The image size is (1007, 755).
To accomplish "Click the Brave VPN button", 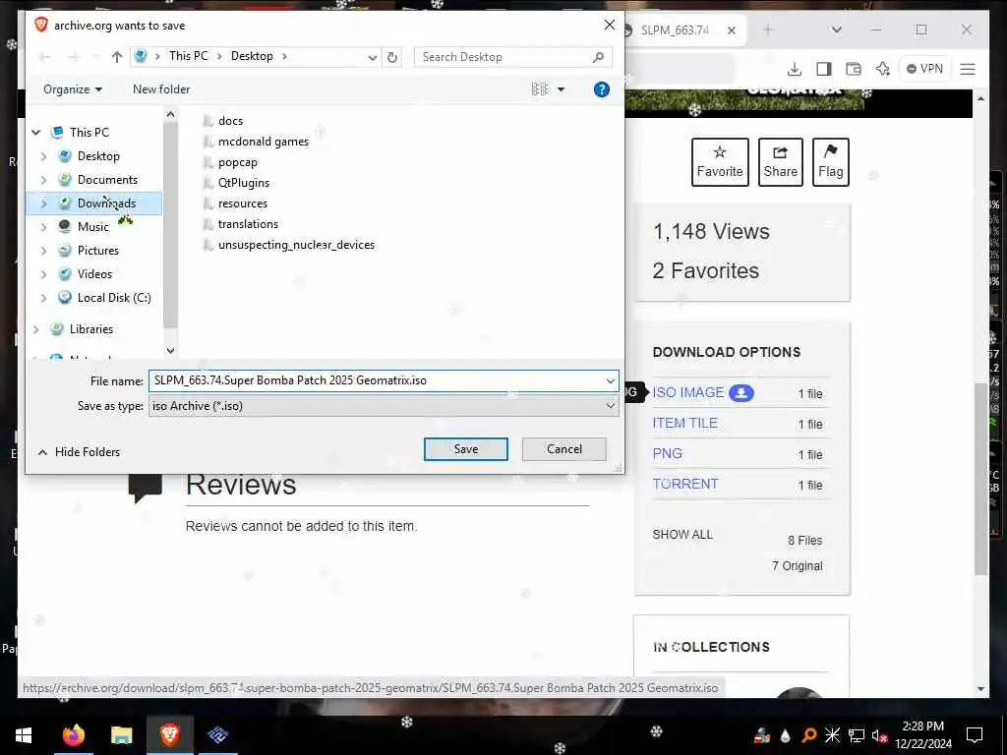I will click(x=924, y=69).
